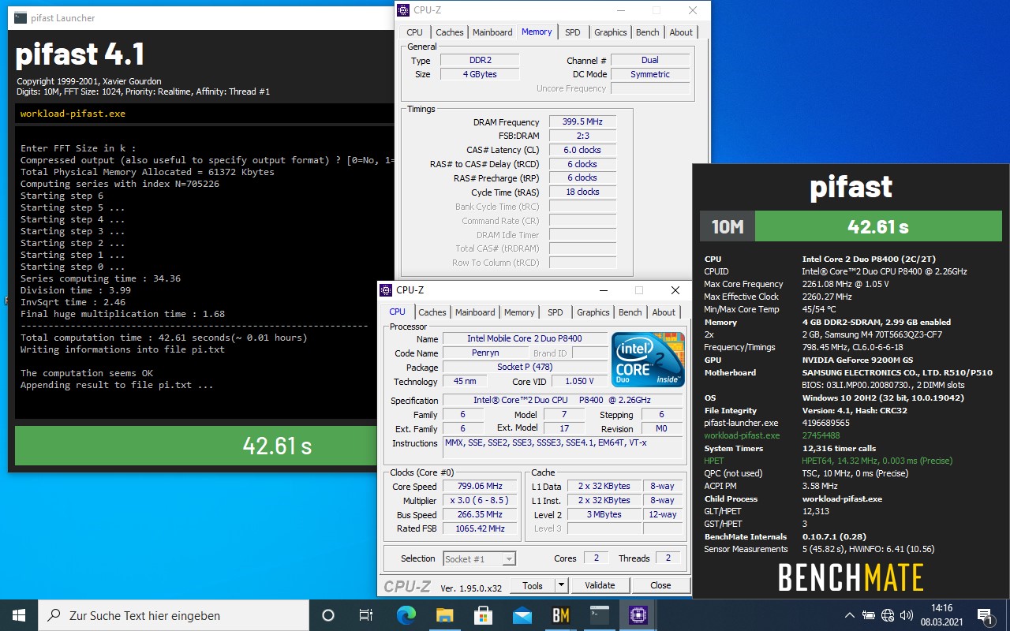Click memory Type field DDR2
The width and height of the screenshot is (1010, 631).
(480, 61)
